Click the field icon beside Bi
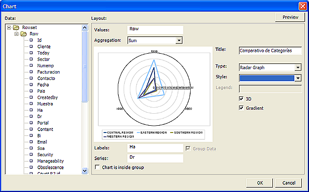 pos(31,135)
